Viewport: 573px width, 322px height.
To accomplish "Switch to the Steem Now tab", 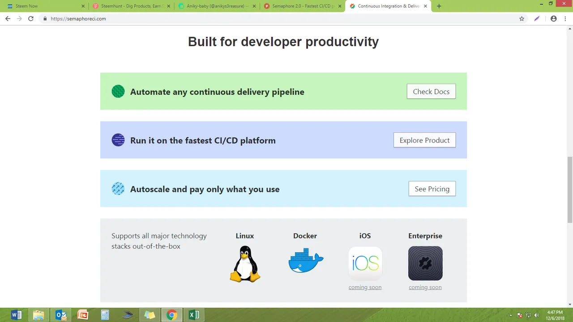I will click(44, 6).
